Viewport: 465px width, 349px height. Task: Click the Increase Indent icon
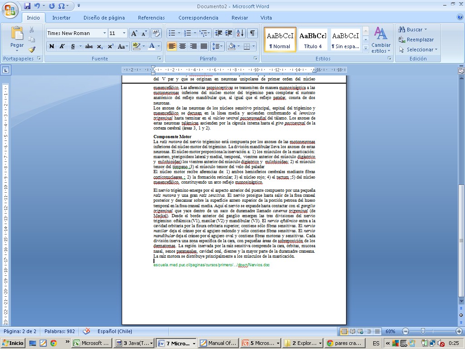click(228, 33)
